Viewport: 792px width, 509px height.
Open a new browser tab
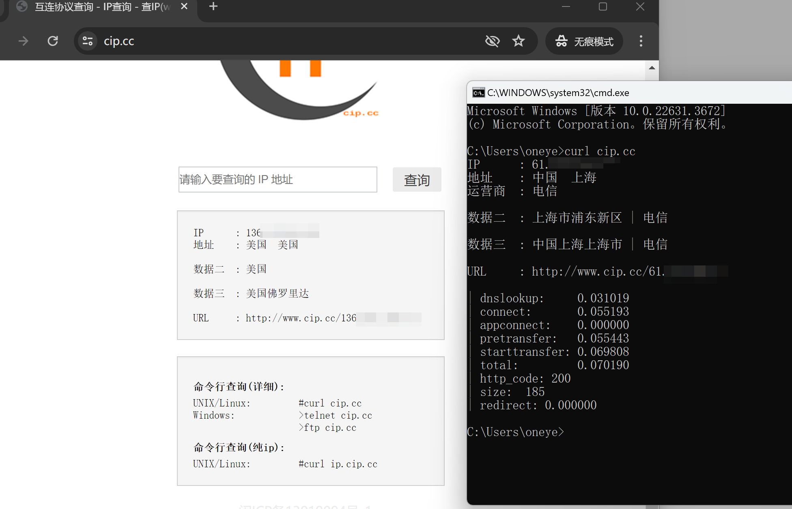coord(213,6)
